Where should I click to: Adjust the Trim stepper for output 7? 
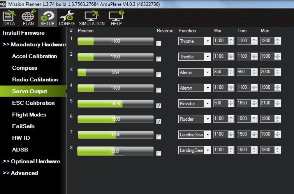pyautogui.click(x=254, y=134)
